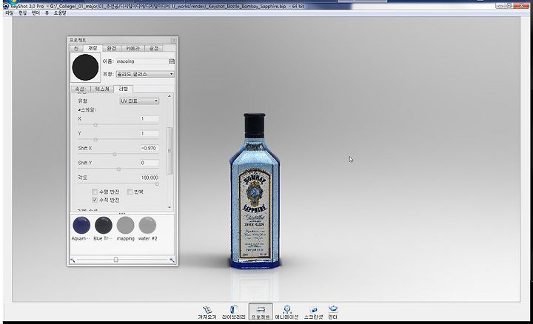Click the 각도 (angle) slider handle
533x324 pixels.
[157, 184]
